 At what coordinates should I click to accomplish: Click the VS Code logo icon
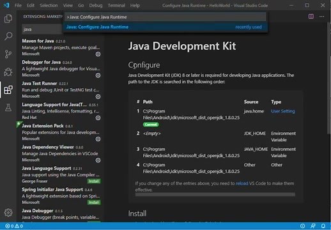pyautogui.click(x=6, y=5)
